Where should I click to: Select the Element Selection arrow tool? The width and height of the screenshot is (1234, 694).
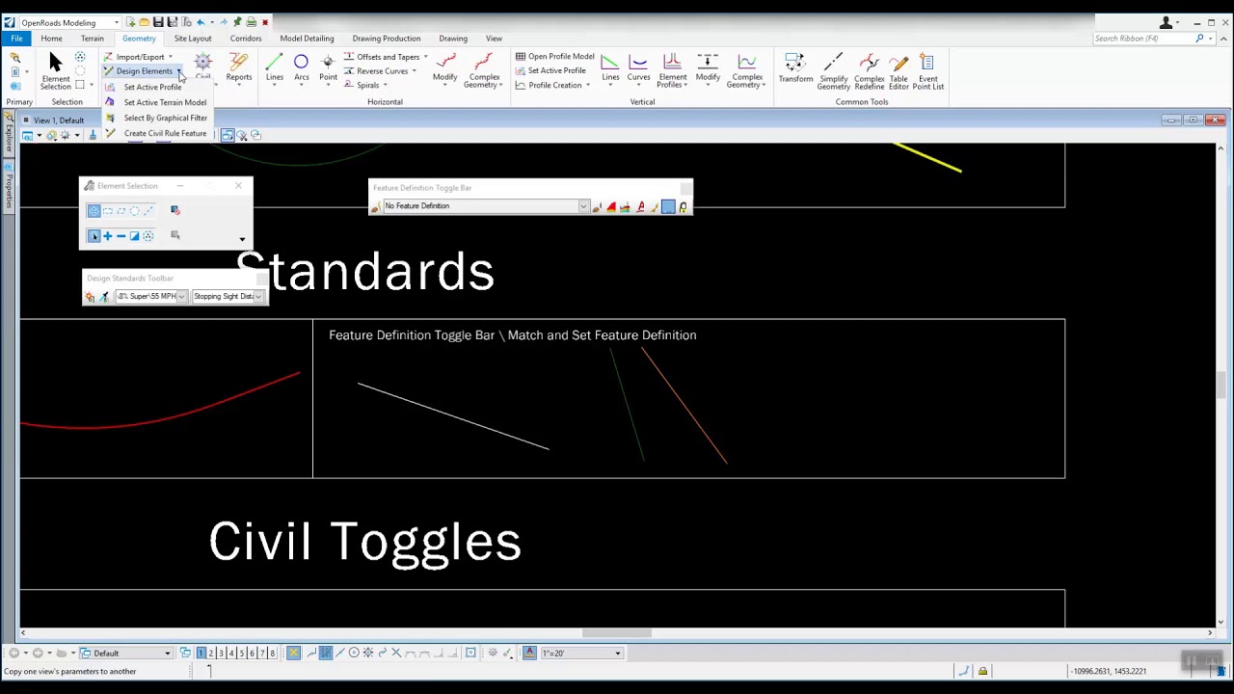[x=55, y=70]
